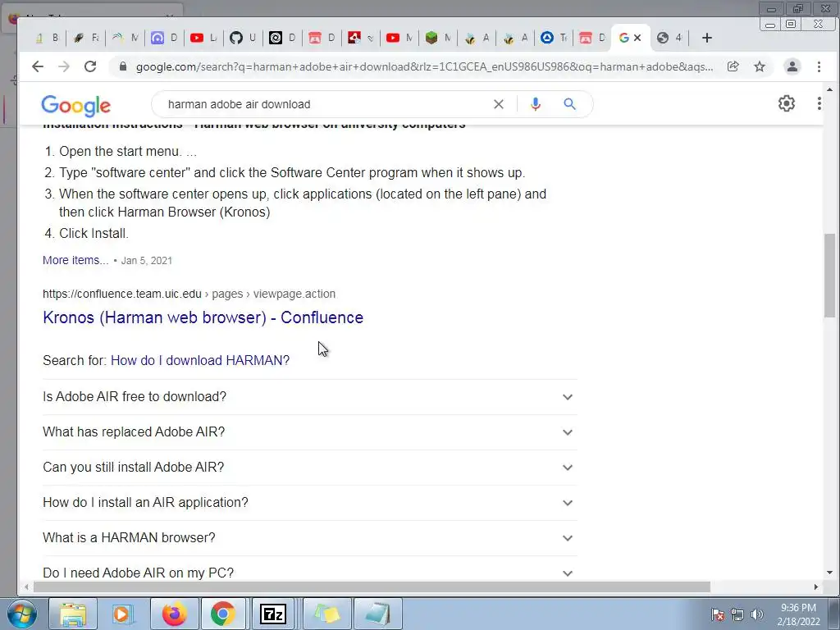Switch to the Discord icon tab
Image resolution: width=840 pixels, height=630 pixels.
pyautogui.click(x=164, y=38)
